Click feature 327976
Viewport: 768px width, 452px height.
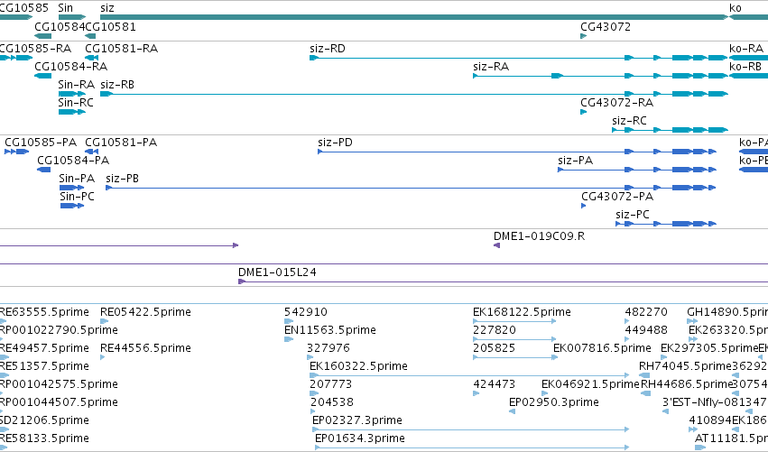tap(328, 348)
